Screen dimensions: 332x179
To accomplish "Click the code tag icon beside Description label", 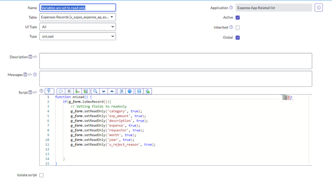I will 35,56.
